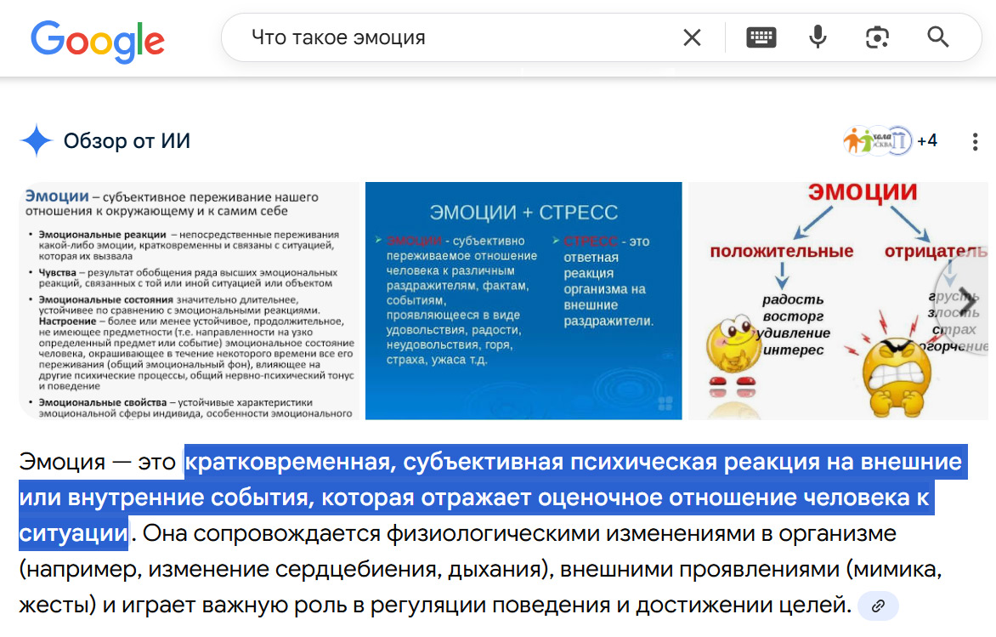Click the words 'Эмоция — это'
Viewport: 996px width, 637px height.
[96, 463]
